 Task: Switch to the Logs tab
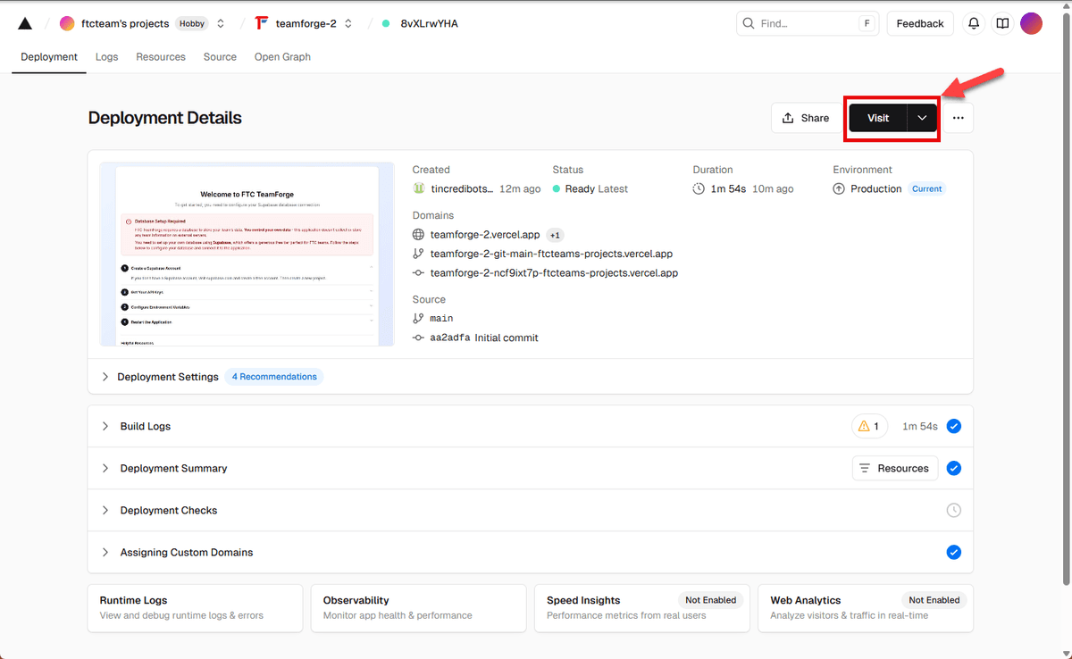click(x=106, y=56)
